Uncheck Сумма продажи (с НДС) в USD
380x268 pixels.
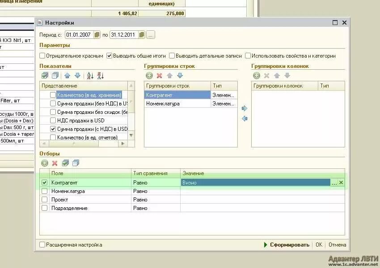pyautogui.click(x=53, y=129)
